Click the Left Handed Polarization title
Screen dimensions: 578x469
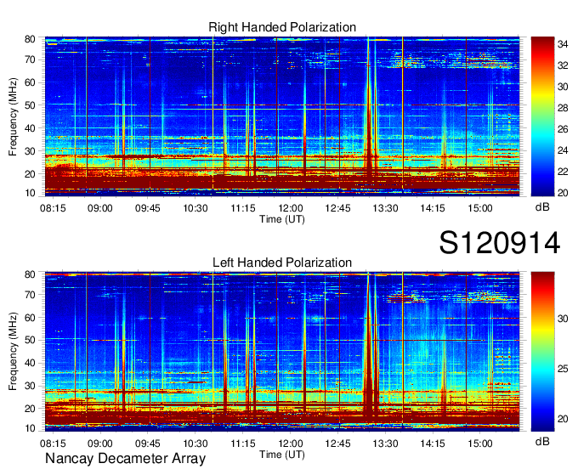coord(282,263)
